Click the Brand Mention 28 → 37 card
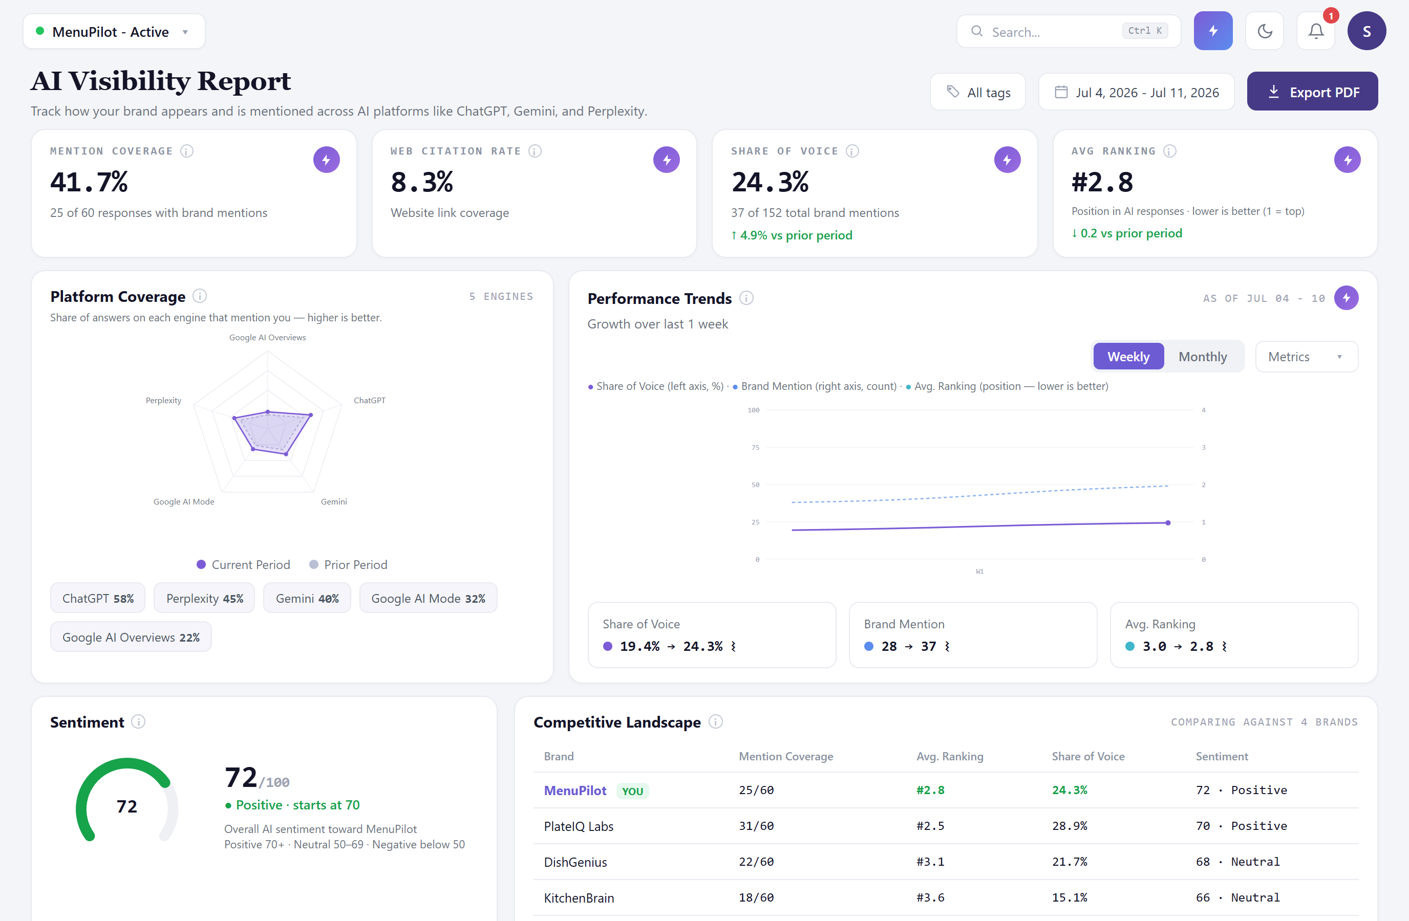The width and height of the screenshot is (1409, 921). pyautogui.click(x=973, y=634)
